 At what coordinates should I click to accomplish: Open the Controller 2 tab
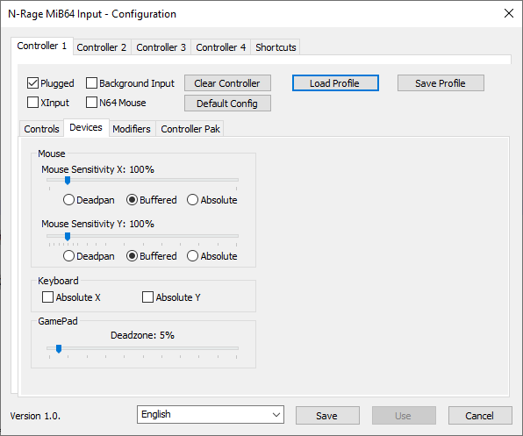click(x=102, y=47)
